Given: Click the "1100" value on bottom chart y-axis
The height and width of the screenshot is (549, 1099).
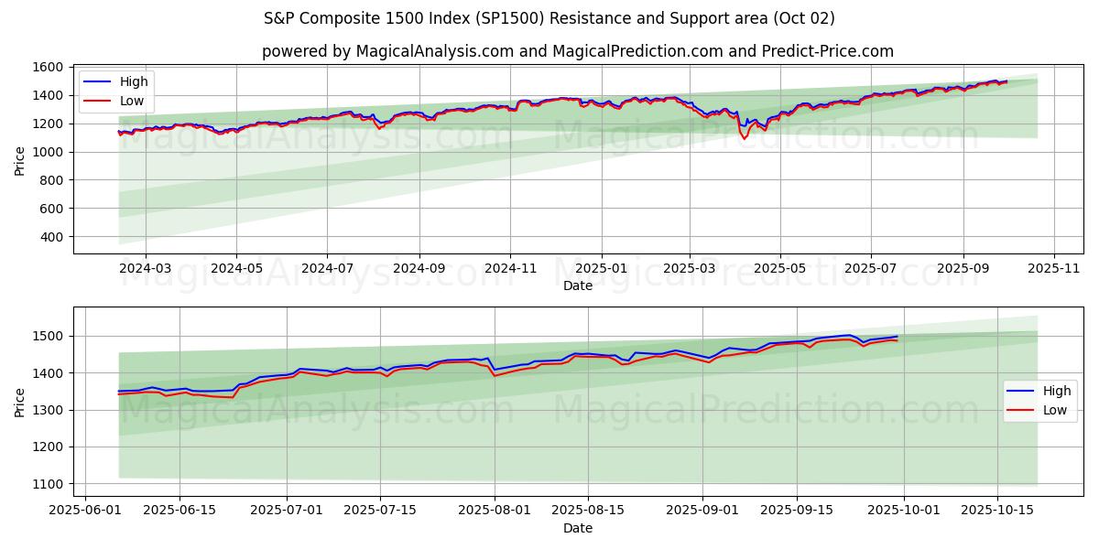Looking at the screenshot, I should coord(48,484).
